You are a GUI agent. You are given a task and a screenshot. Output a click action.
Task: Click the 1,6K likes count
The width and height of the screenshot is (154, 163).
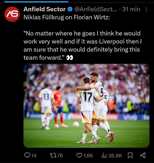88,156
